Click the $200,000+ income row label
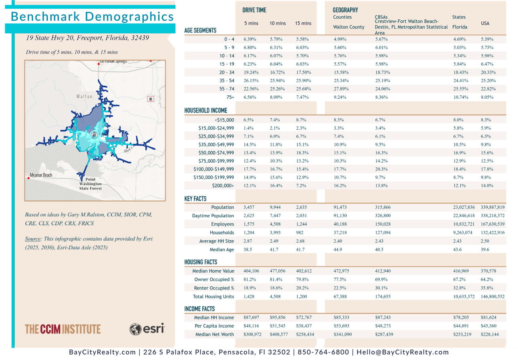 point(223,186)
